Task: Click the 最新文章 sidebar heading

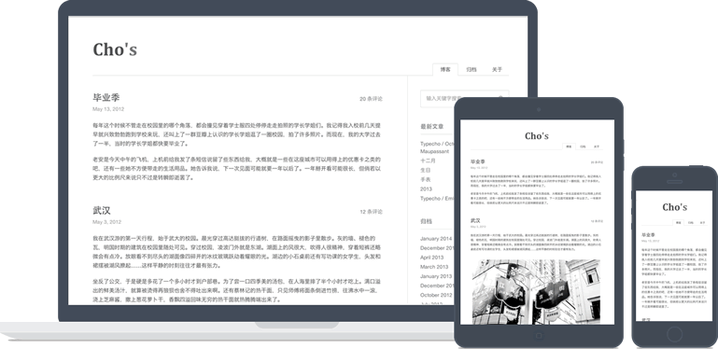Action: click(x=431, y=127)
